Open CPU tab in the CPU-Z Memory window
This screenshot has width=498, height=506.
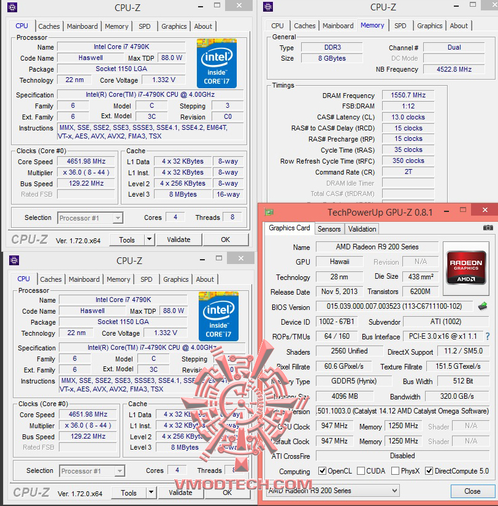tap(277, 26)
